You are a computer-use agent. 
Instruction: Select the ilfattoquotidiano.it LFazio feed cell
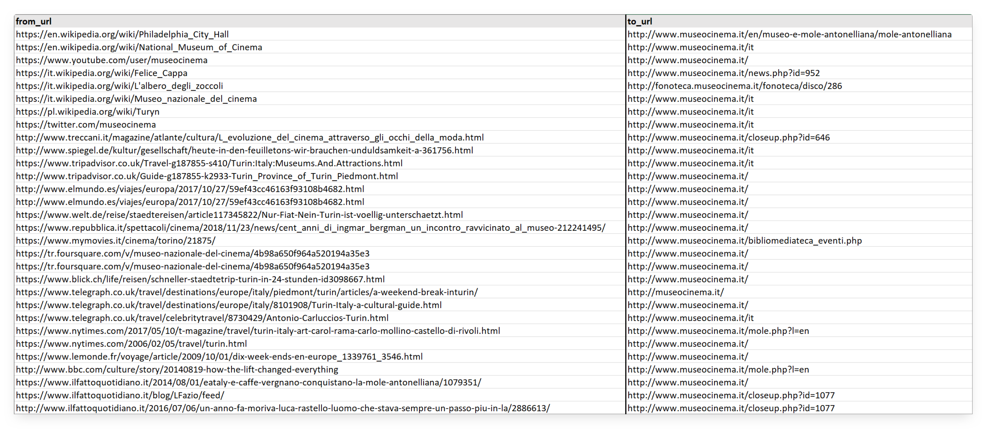120,395
